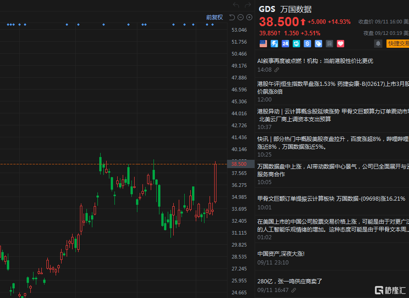Zoom out the chart with minus icon
Viewport: 409px width, 298px height.
(240, 17)
